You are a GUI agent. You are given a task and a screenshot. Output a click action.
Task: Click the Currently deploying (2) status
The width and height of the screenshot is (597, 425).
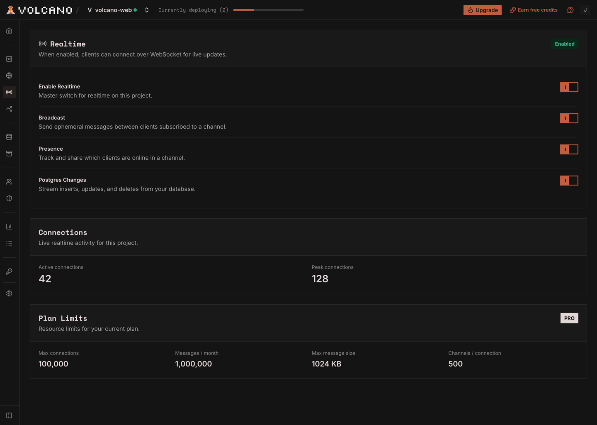pyautogui.click(x=193, y=10)
